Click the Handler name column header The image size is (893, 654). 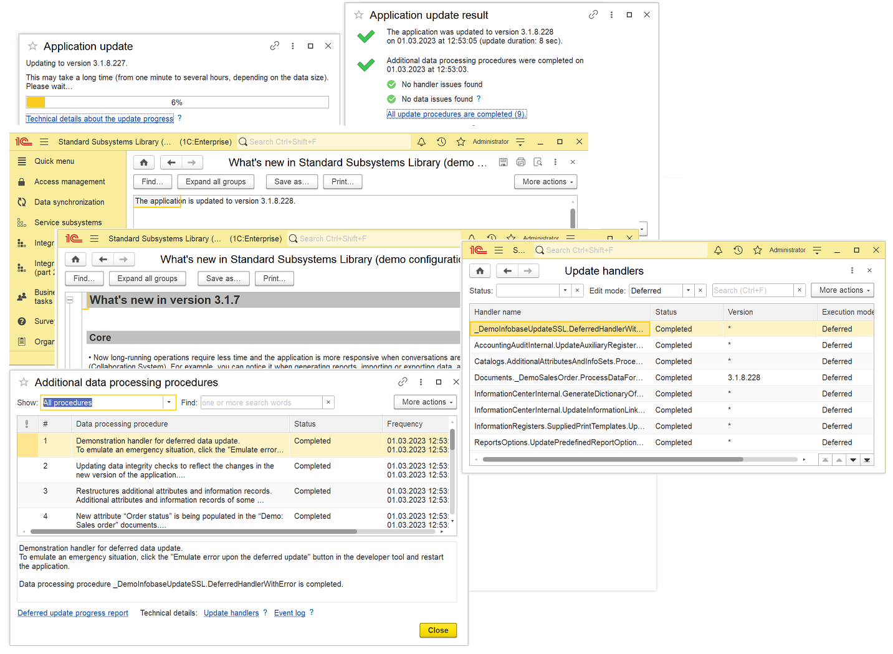pos(560,312)
